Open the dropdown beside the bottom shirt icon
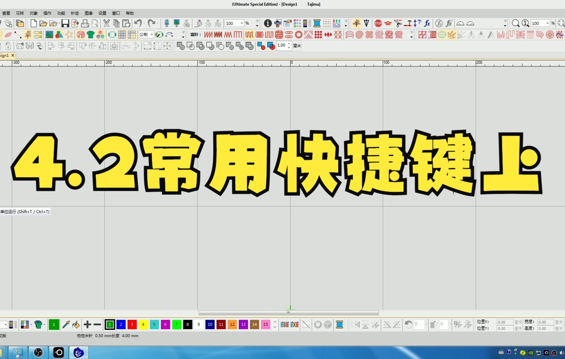This screenshot has height=359, width=565. coord(44,324)
